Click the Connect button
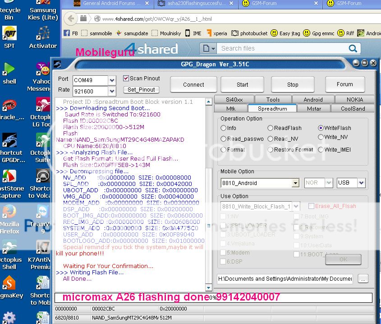Screen dimensions: 381x324 coord(193,85)
